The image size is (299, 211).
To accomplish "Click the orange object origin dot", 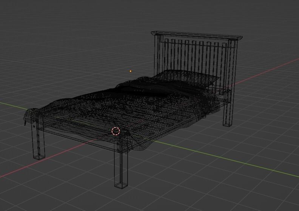I will 130,71.
